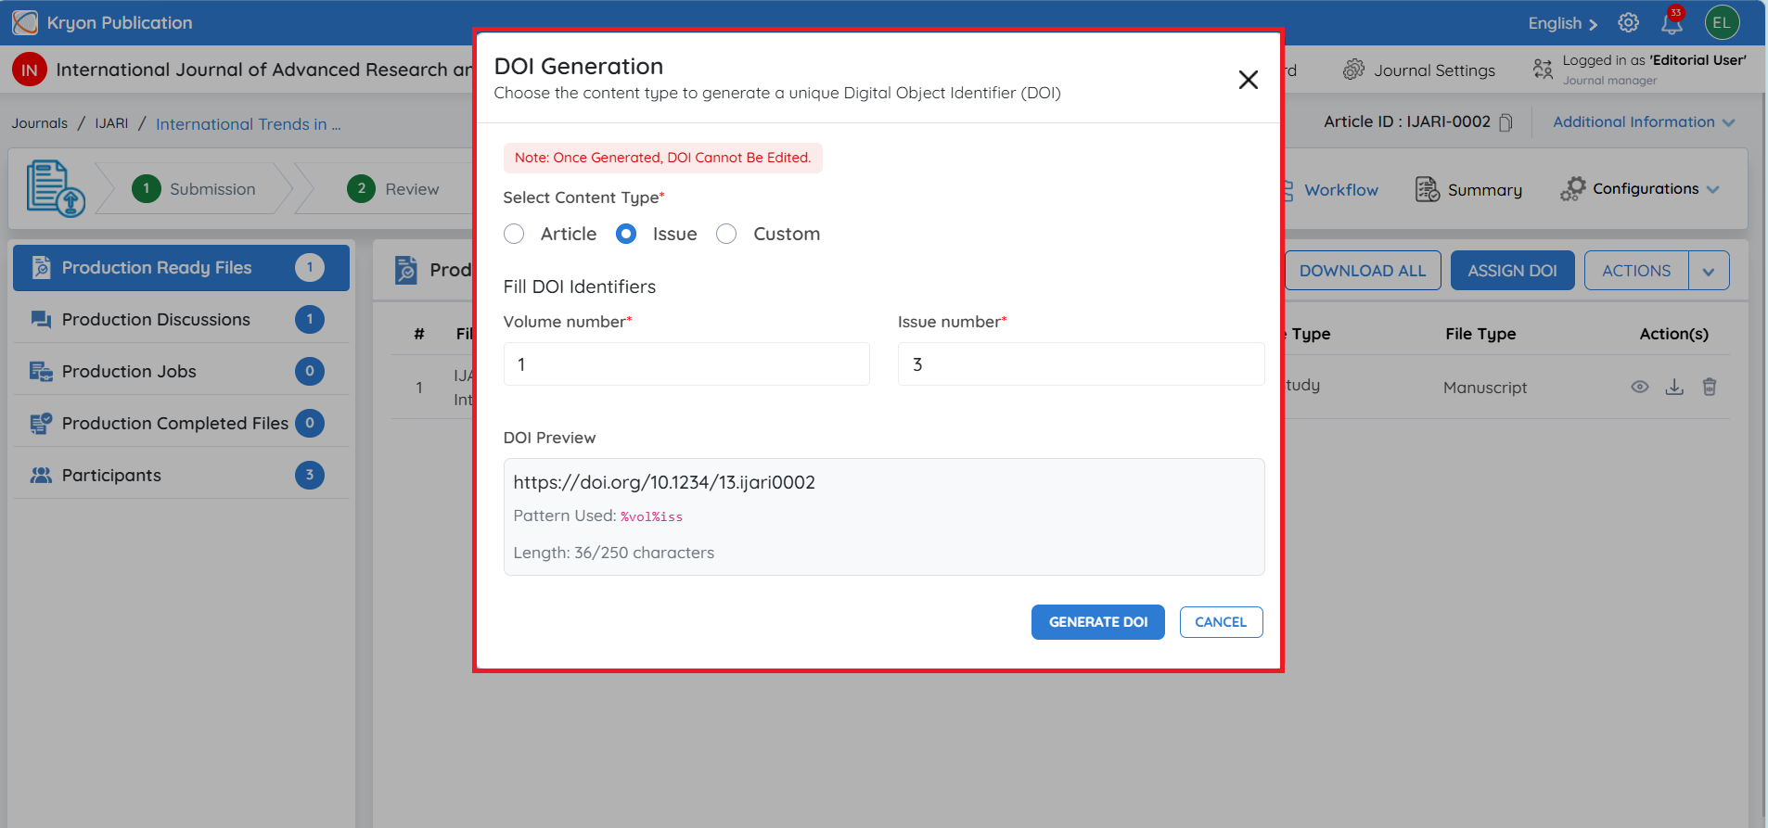Download the Manuscript file

(x=1674, y=387)
